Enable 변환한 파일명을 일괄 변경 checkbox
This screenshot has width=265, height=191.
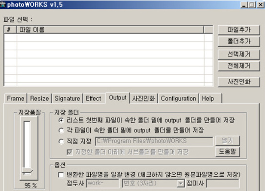[x=61, y=175]
